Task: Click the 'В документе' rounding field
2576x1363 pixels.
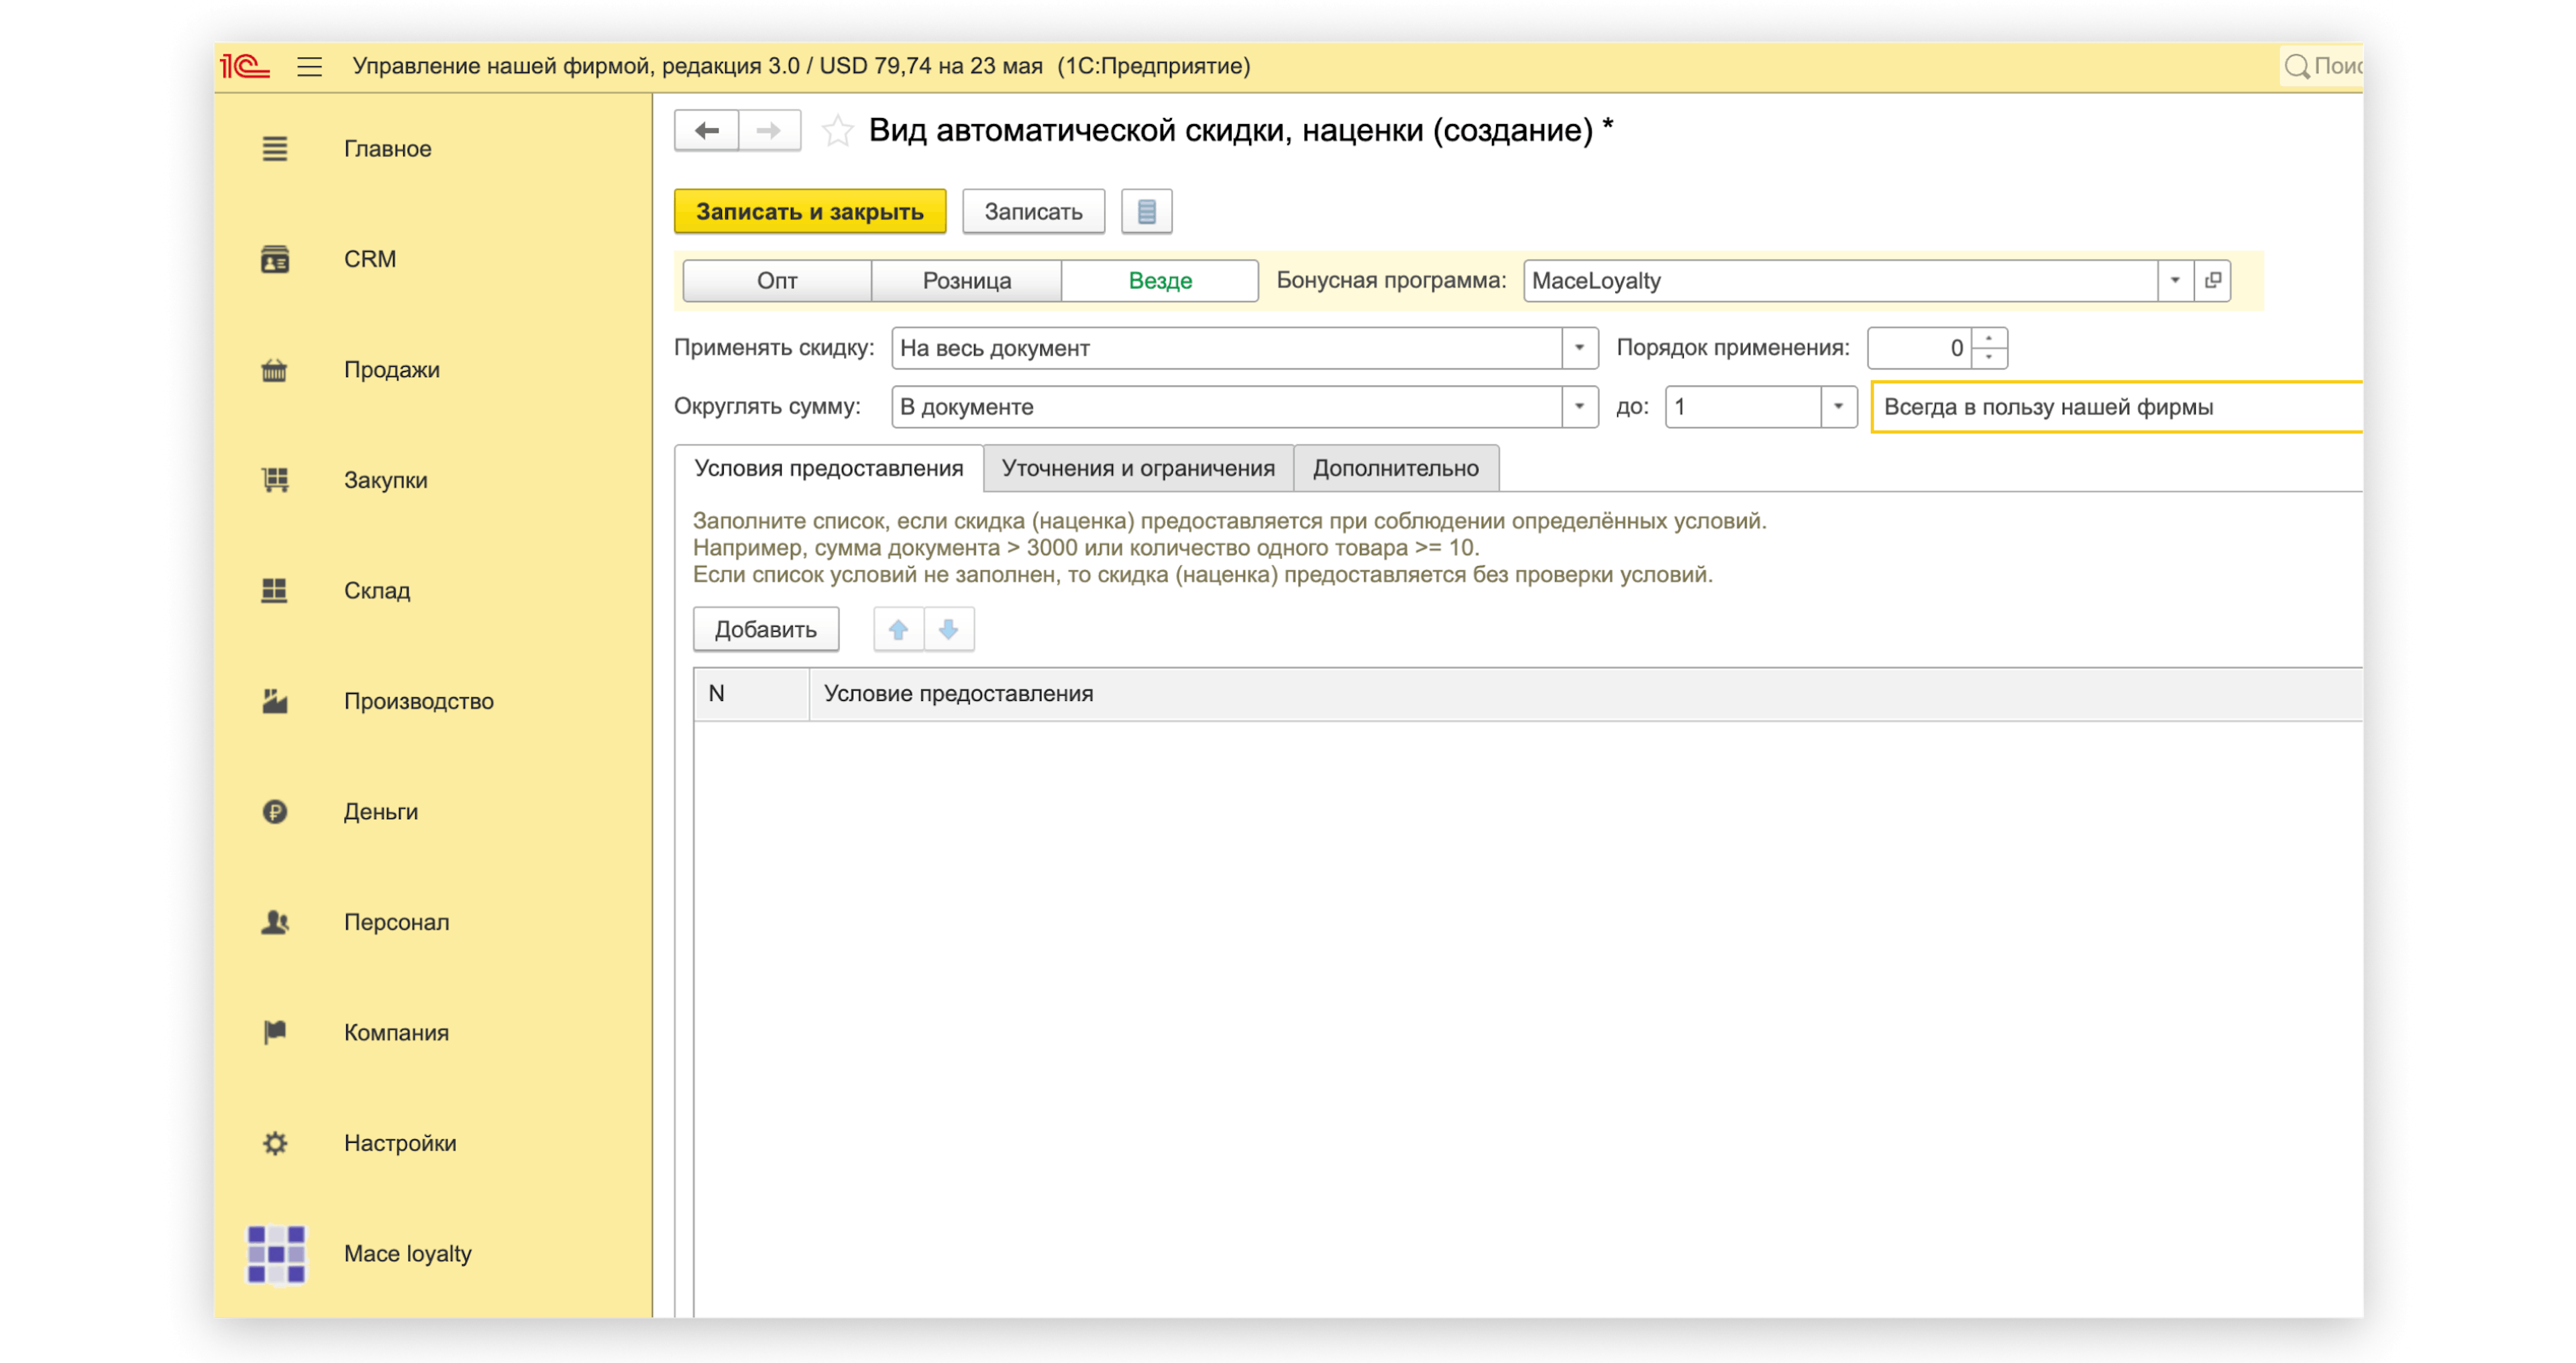Action: coord(1227,407)
